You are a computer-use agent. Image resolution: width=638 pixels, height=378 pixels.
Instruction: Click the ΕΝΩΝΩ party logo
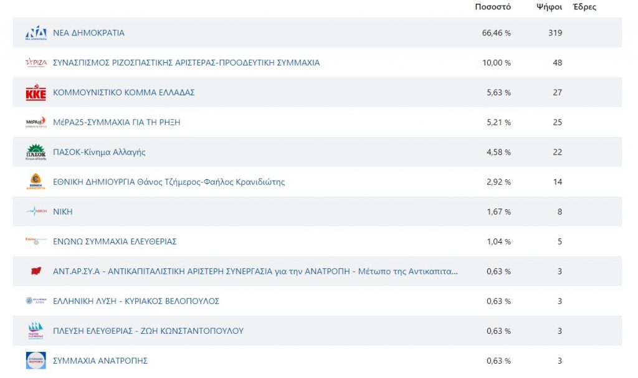tap(36, 241)
